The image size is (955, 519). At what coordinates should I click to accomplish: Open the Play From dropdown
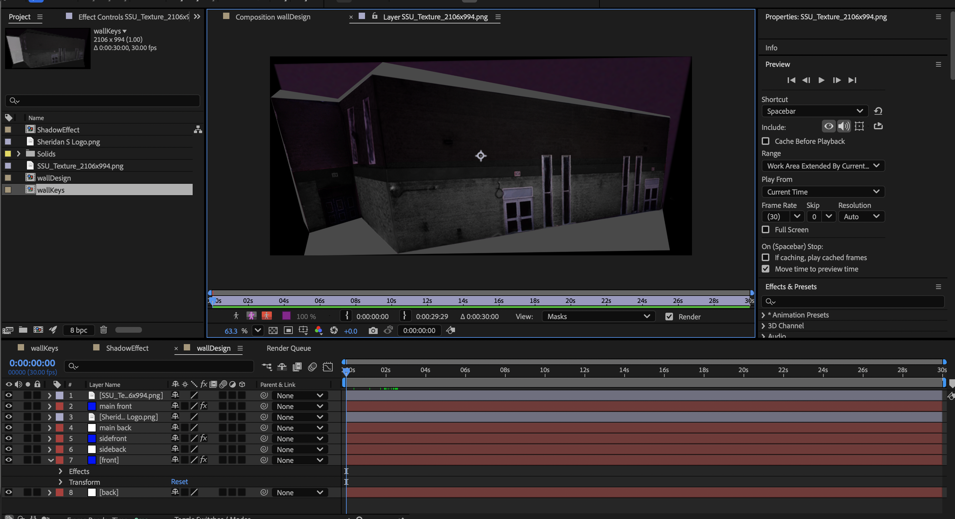point(822,192)
